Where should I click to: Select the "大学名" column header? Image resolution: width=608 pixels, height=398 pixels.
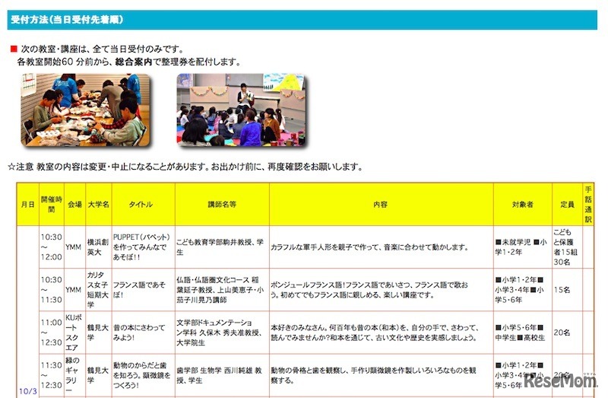point(99,204)
